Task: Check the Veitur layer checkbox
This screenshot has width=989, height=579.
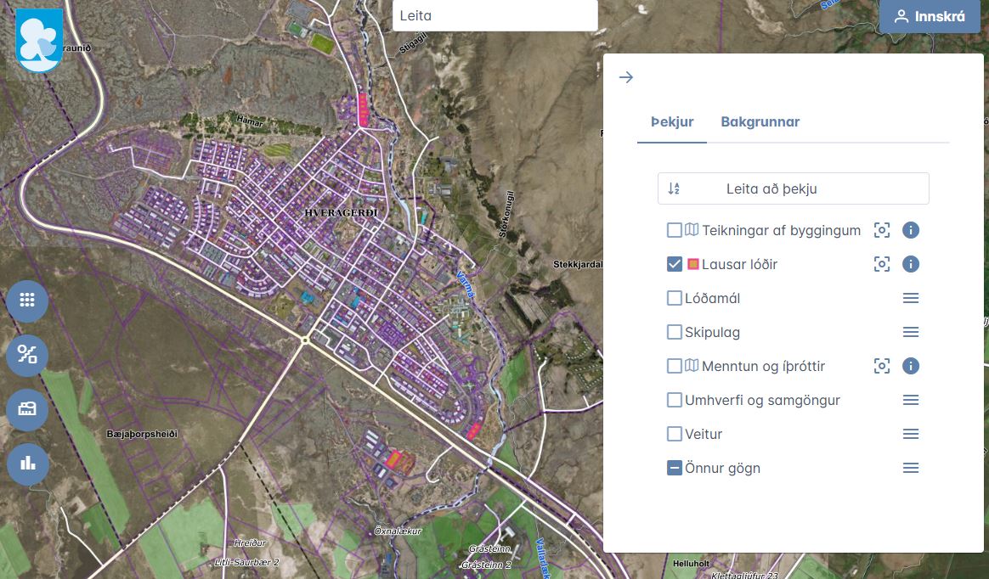Action: [x=675, y=434]
